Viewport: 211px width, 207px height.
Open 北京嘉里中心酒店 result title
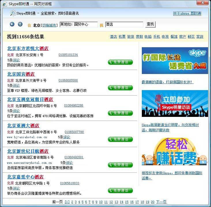coord(26,177)
